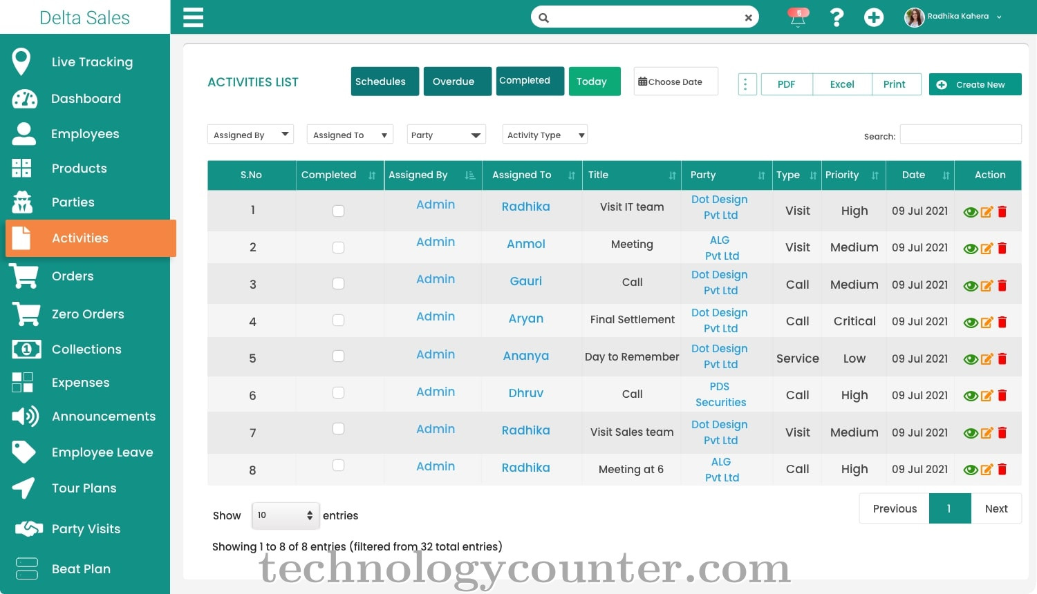
Task: Open Radhika Kahera profile avatar
Action: point(914,17)
